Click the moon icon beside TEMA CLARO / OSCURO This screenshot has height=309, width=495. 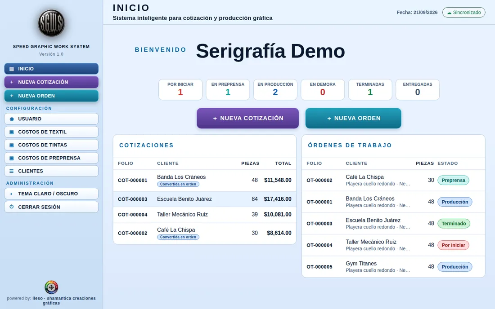(x=12, y=194)
